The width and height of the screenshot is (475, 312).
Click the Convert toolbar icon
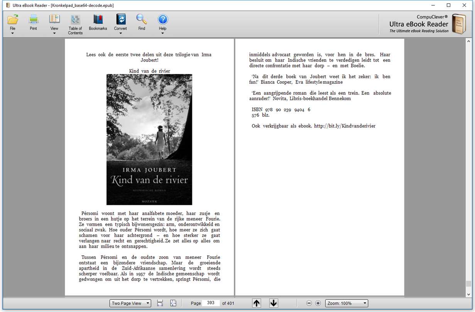pos(121,19)
